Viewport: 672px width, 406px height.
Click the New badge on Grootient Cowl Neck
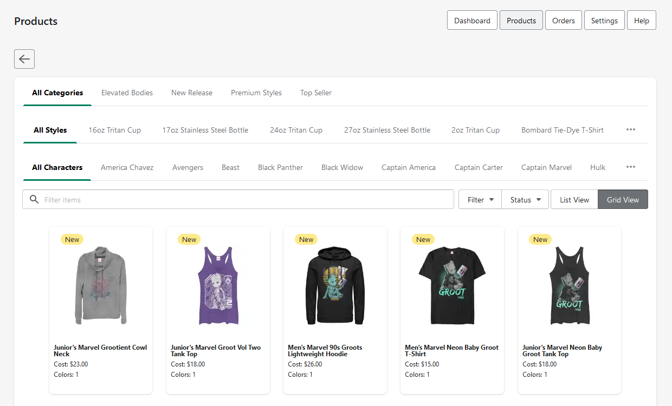click(x=72, y=239)
